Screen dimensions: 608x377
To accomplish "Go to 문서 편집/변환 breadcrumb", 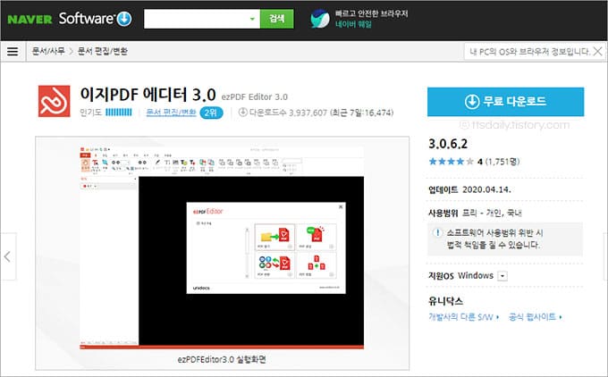I will [103, 51].
